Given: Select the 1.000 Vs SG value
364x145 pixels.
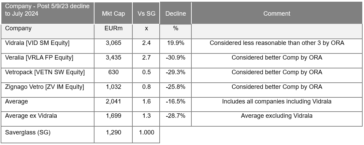Looking at the screenshot, I should (x=146, y=132).
